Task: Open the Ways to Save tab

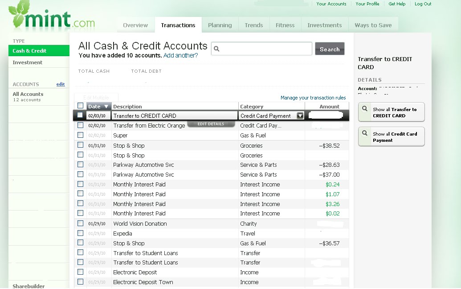Action: point(373,25)
